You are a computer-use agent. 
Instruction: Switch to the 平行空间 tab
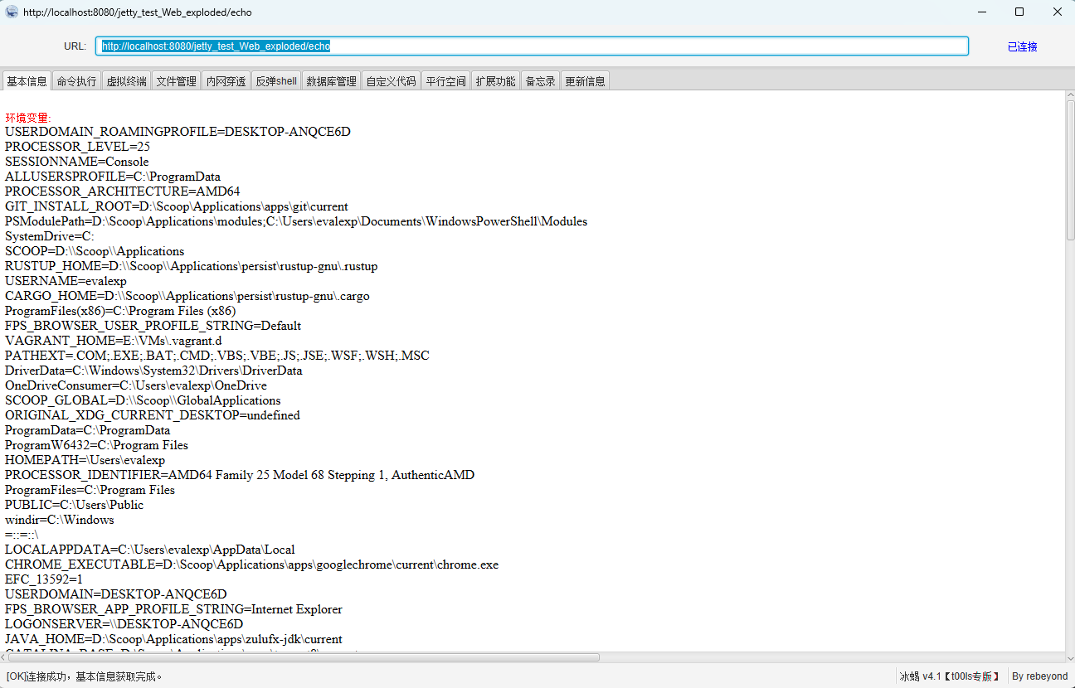(445, 81)
